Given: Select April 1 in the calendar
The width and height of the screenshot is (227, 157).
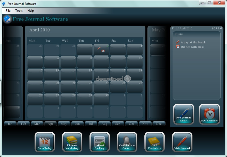Looking at the screenshot, I should [85, 50].
